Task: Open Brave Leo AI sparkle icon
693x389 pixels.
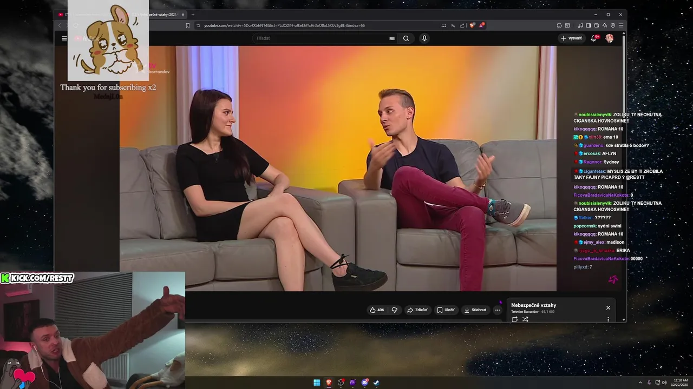Action: (x=605, y=25)
